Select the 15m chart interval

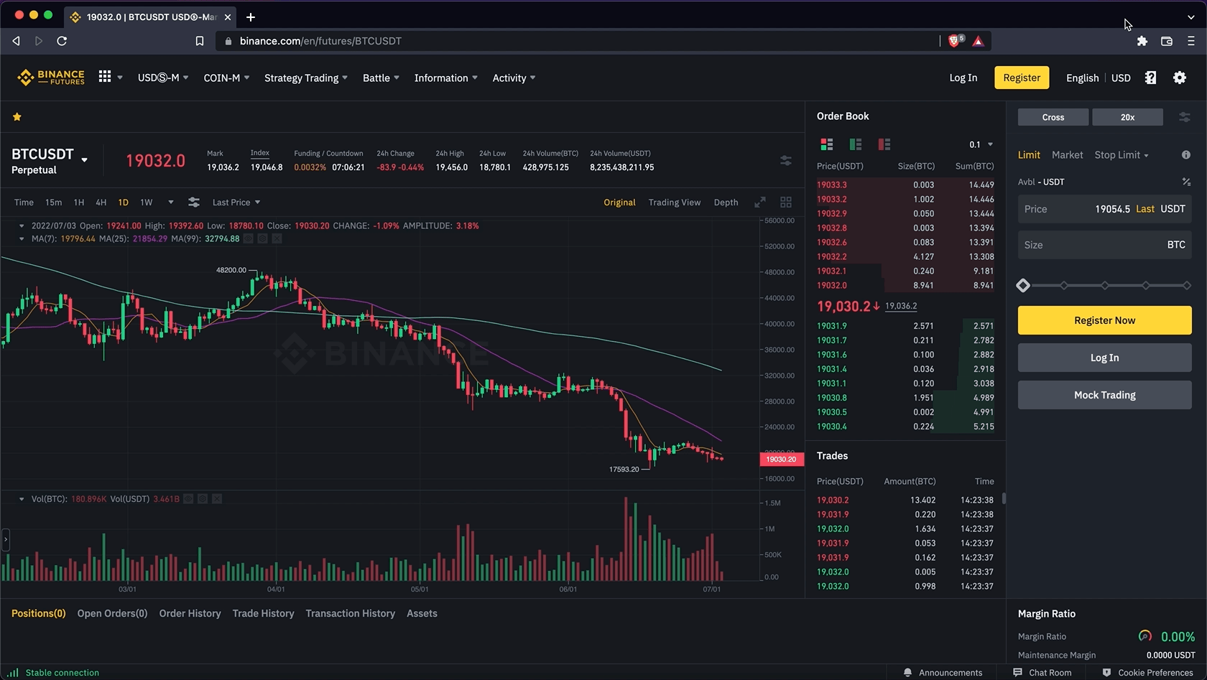point(53,202)
